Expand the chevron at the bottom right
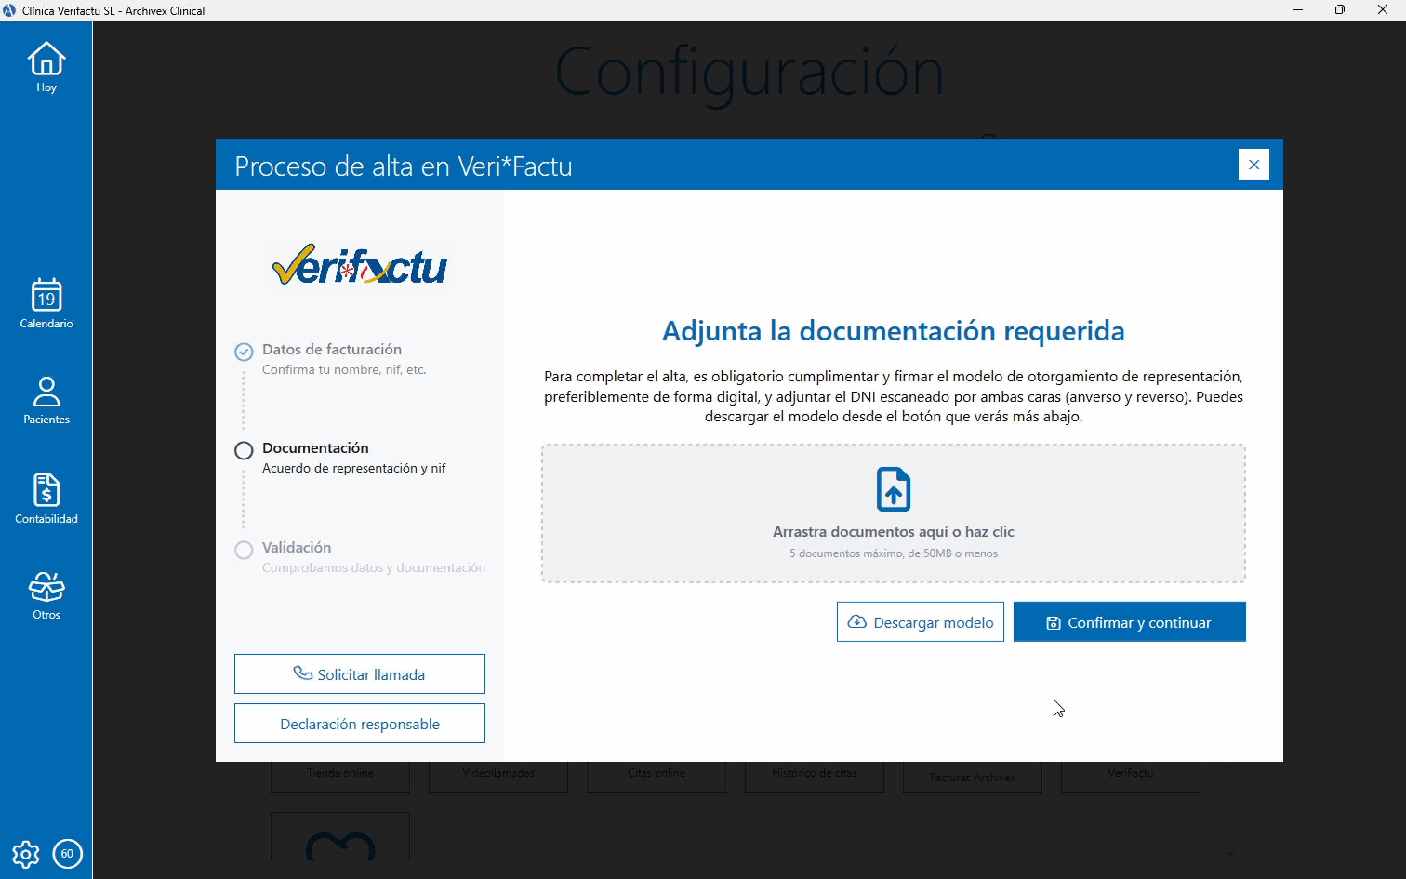 point(1229,853)
